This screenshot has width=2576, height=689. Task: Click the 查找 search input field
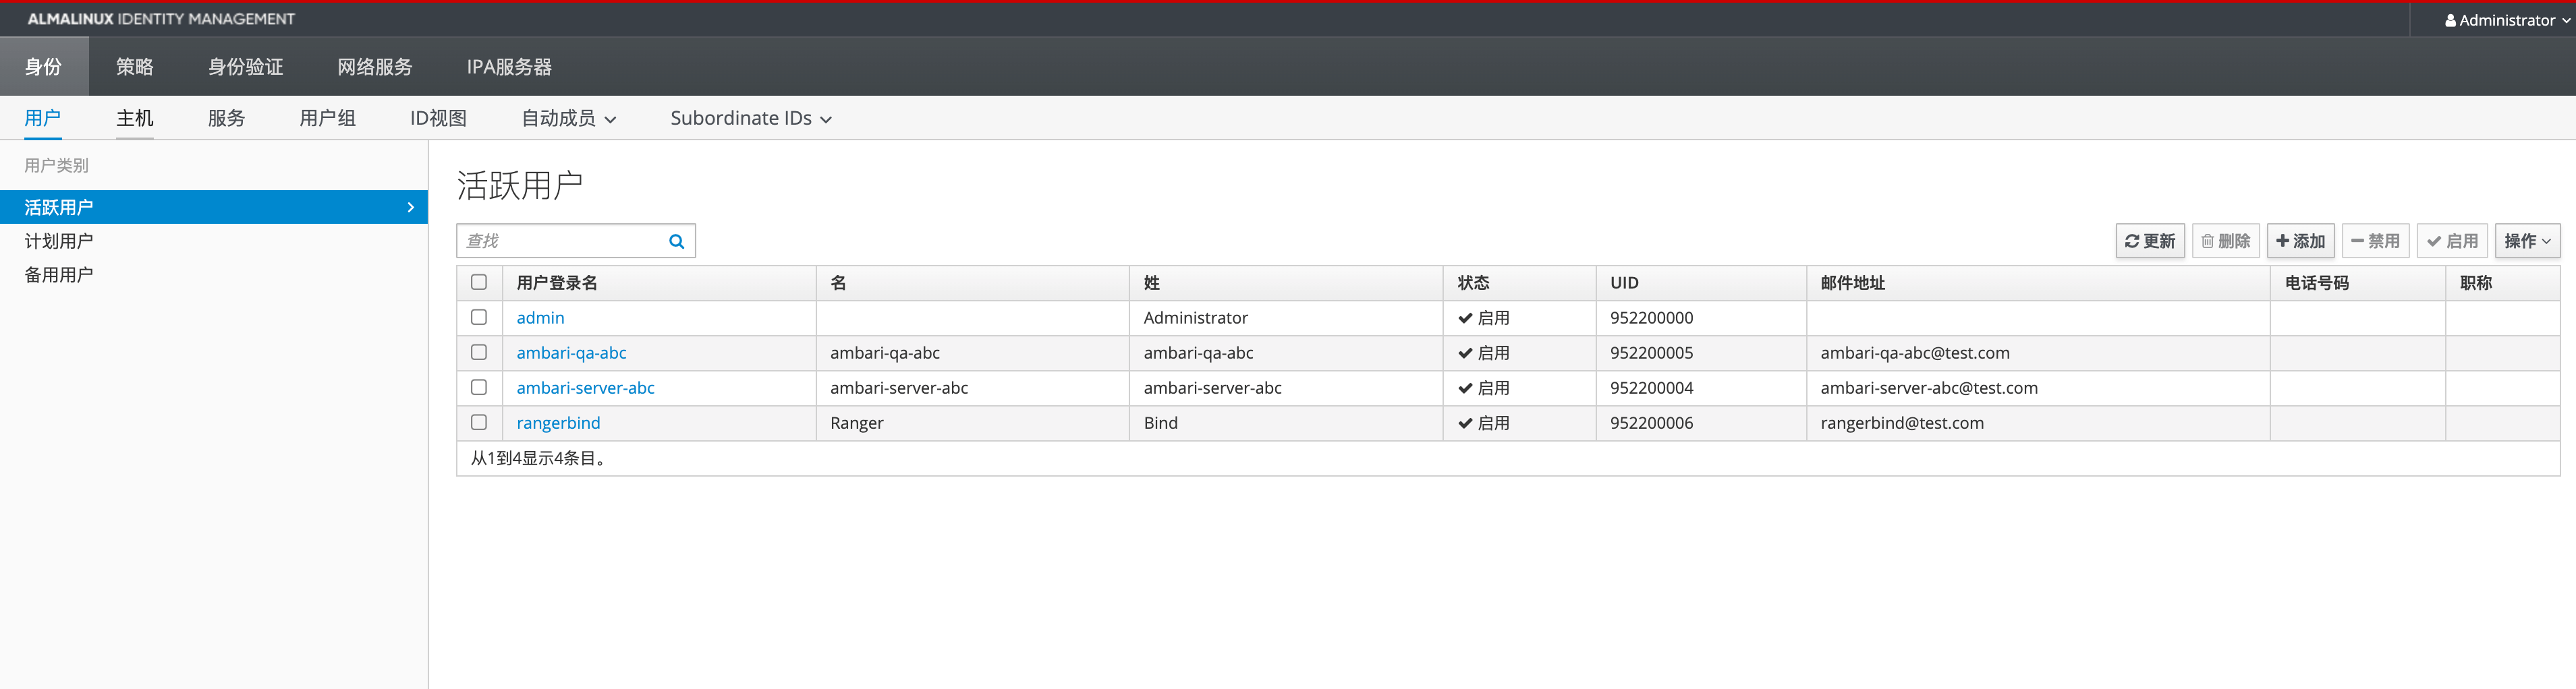tap(560, 241)
